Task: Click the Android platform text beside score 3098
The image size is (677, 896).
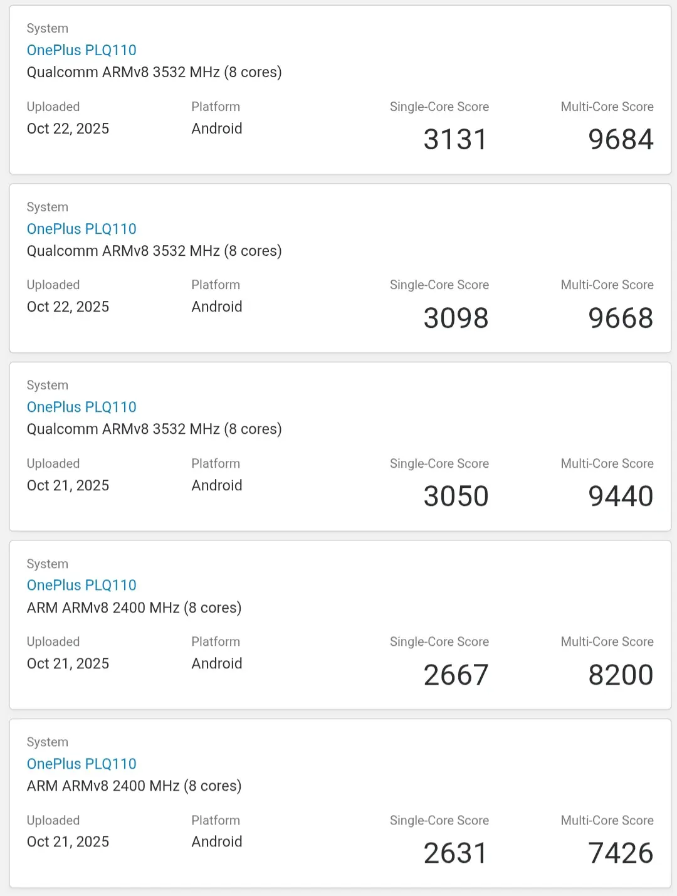Action: click(217, 307)
